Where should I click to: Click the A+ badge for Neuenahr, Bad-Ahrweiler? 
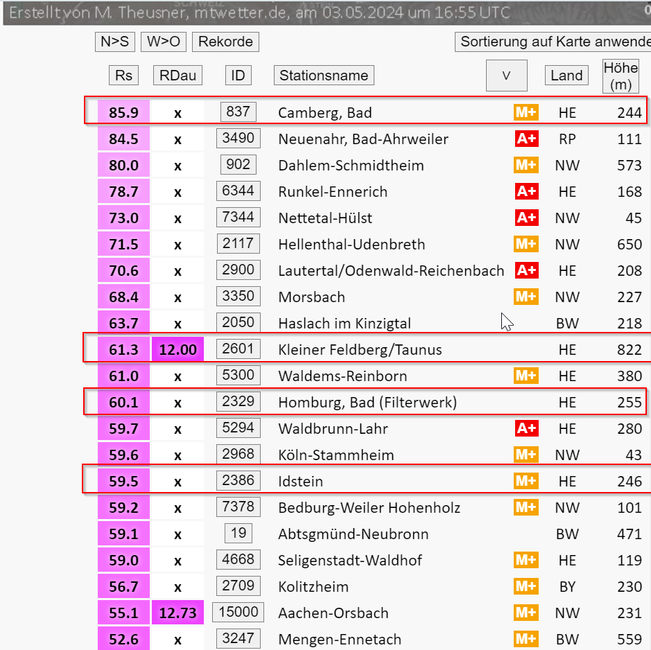pos(527,139)
